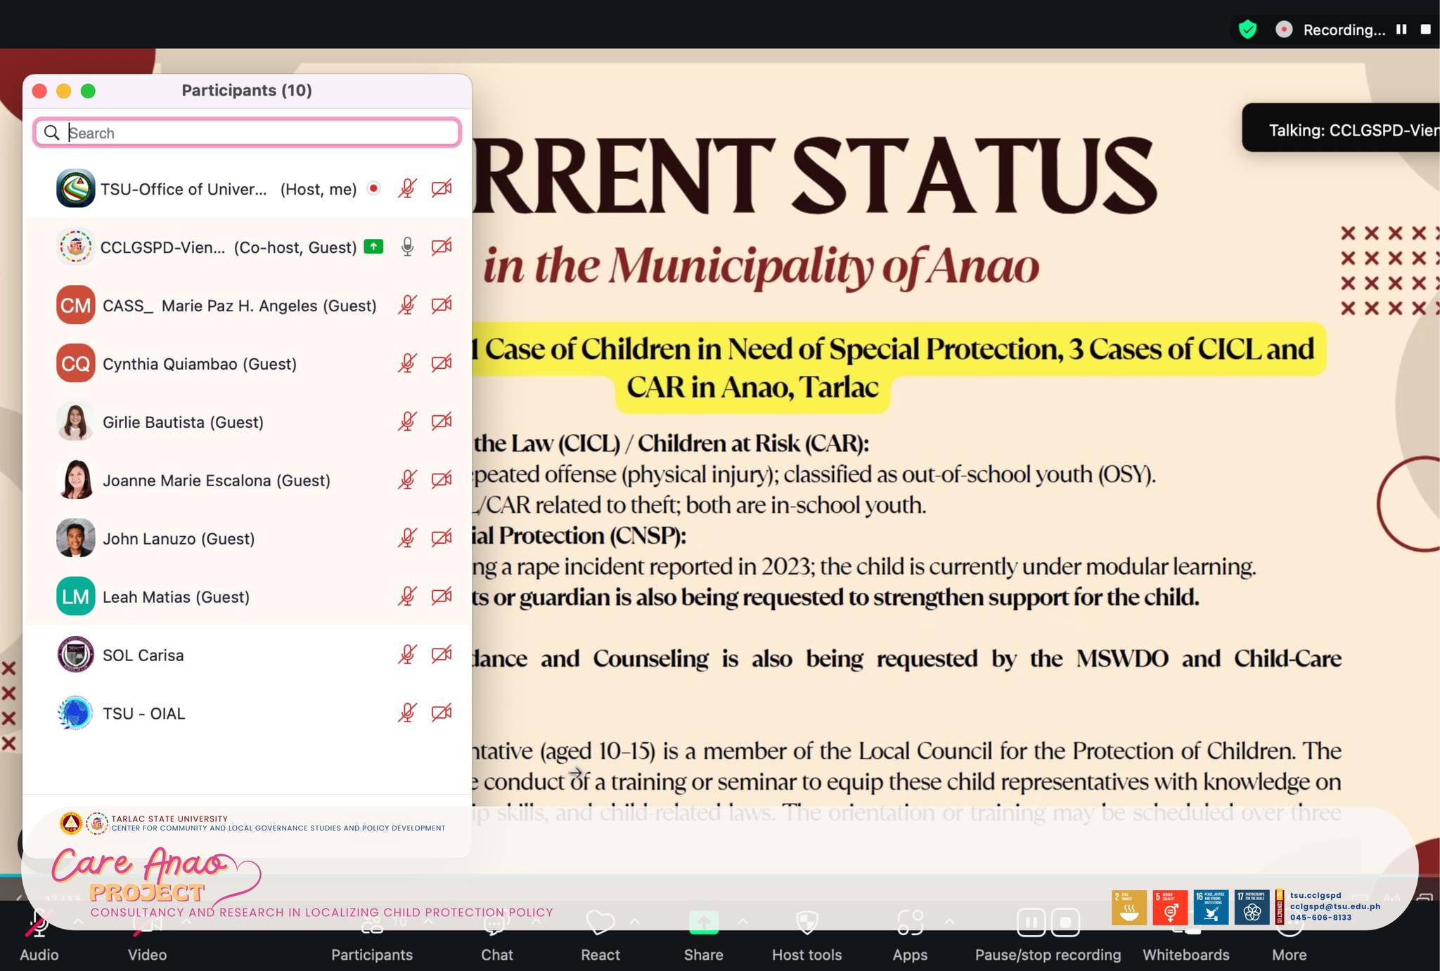Mute CCLGSPD-Vien co-host microphone
The image size is (1440, 971).
pyautogui.click(x=407, y=247)
